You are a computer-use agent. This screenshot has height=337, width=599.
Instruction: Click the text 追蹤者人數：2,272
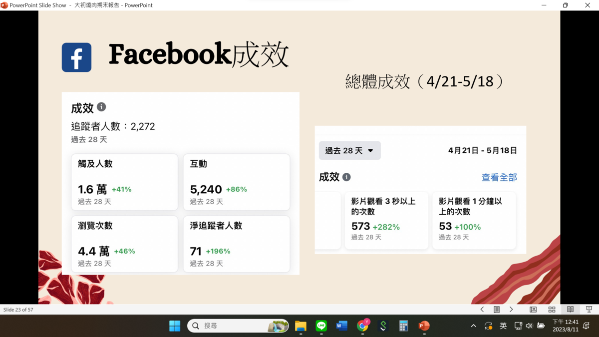point(113,126)
